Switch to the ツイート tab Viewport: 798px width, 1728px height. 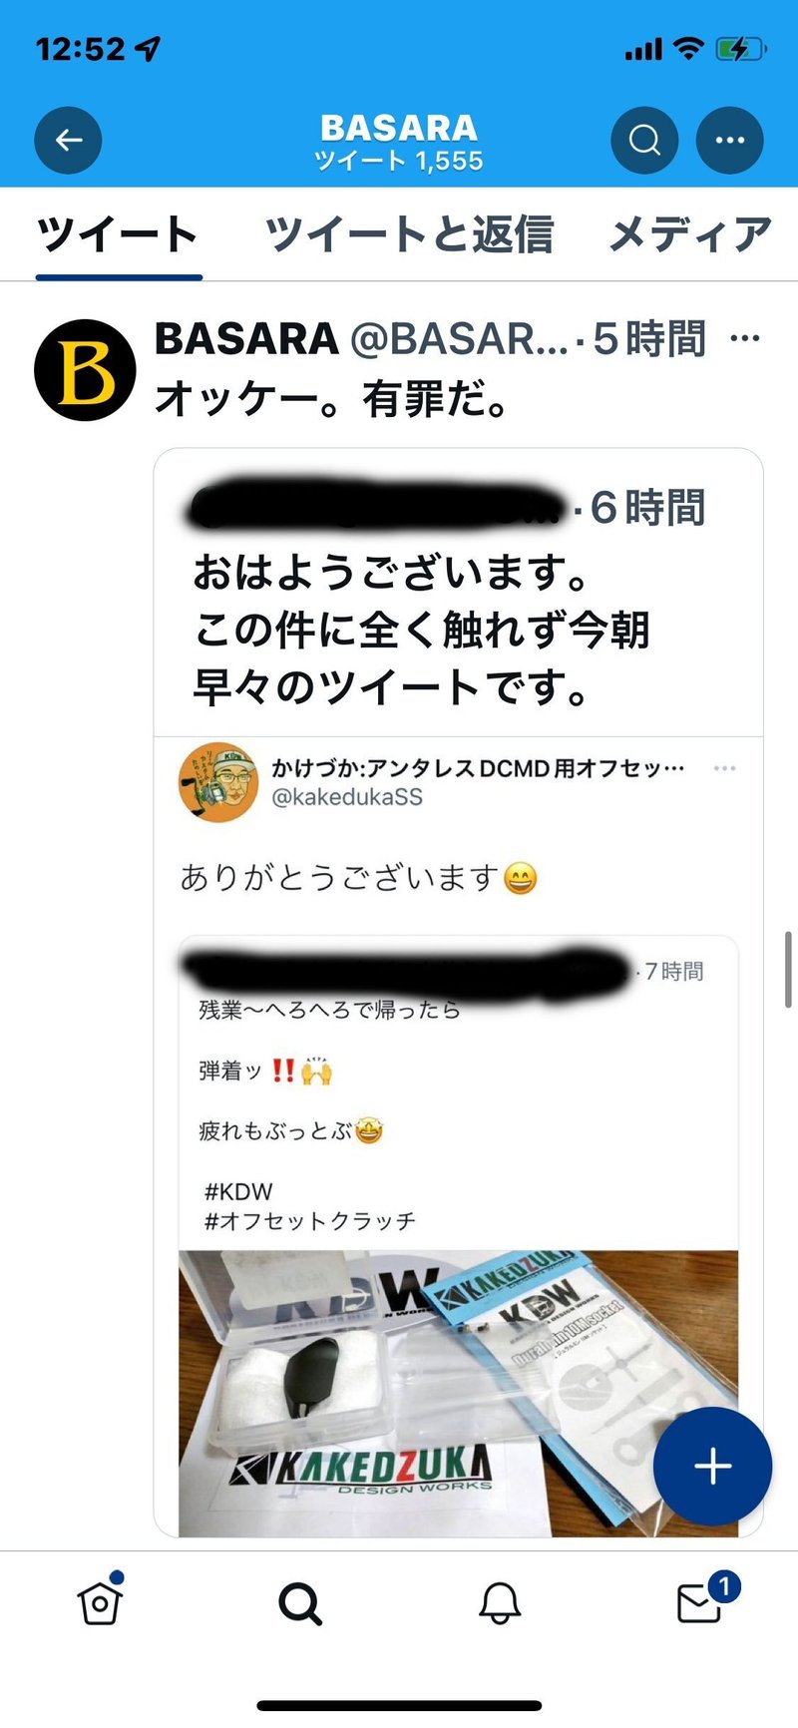[x=118, y=234]
